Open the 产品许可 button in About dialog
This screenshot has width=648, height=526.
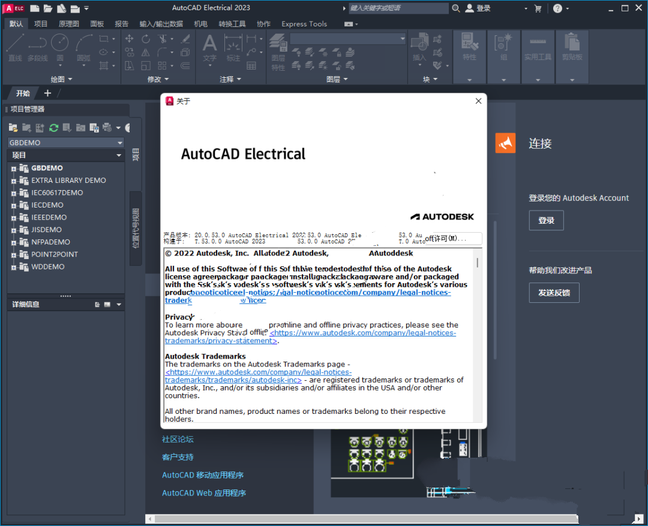453,239
